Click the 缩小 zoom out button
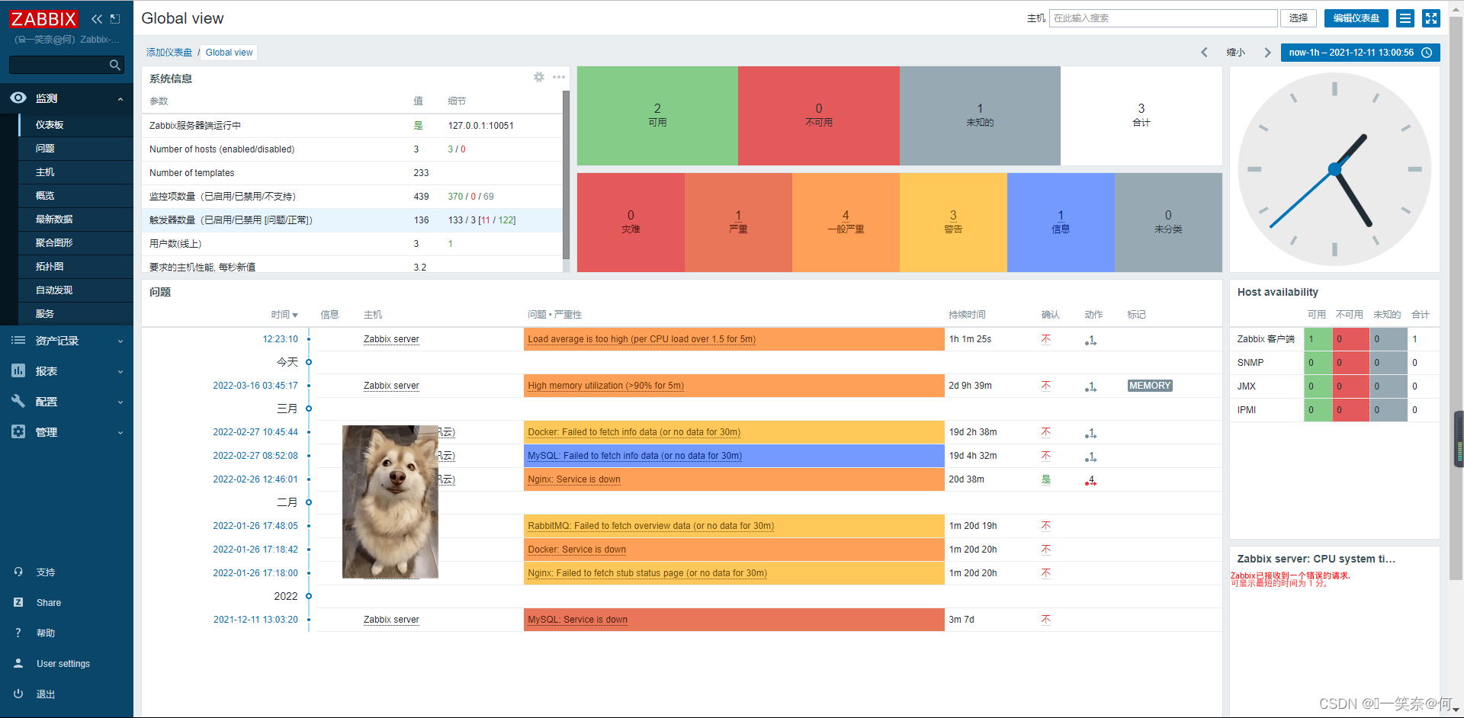The image size is (1464, 718). coord(1235,53)
